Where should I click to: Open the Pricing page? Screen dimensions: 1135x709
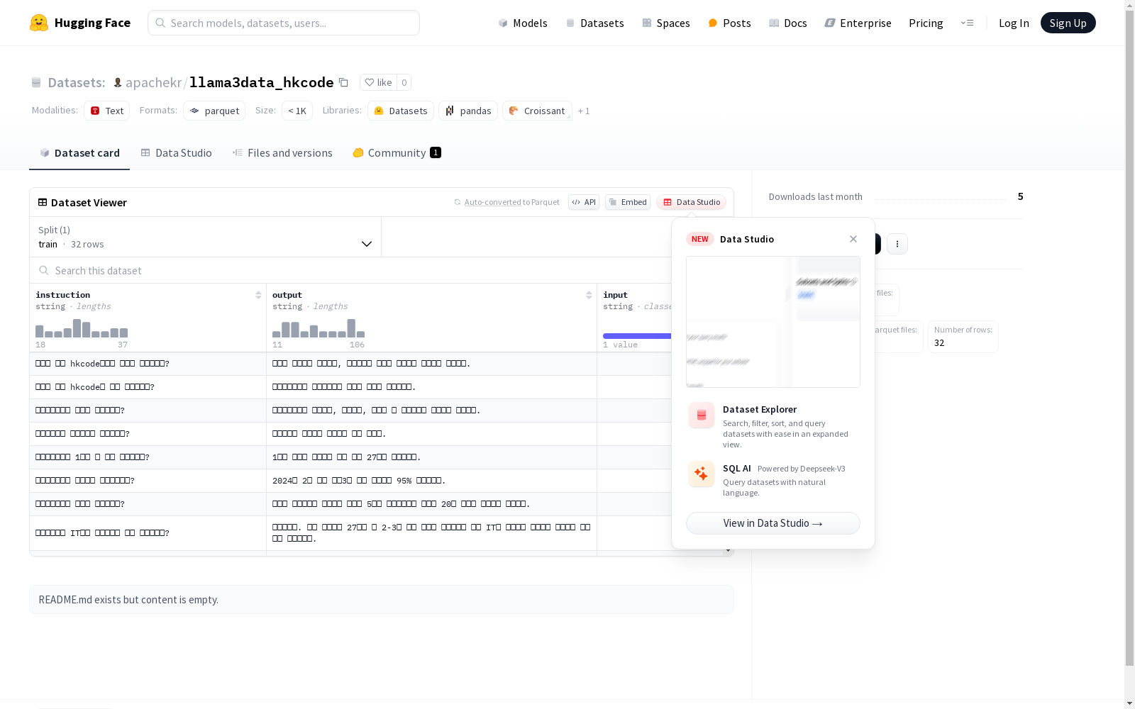click(926, 23)
